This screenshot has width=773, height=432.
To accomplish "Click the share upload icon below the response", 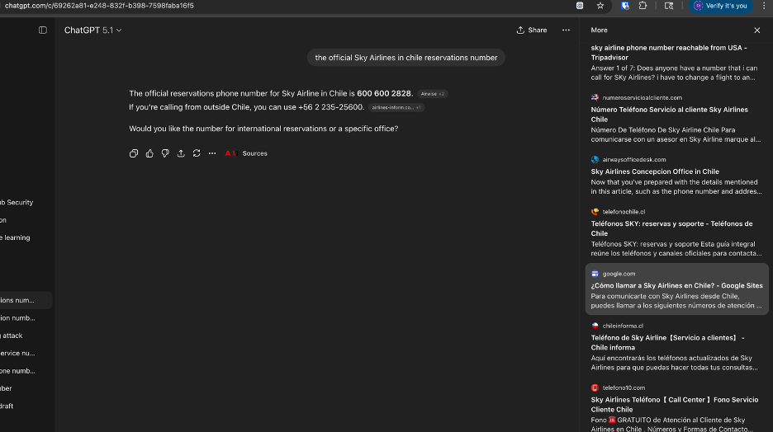I will (x=181, y=153).
